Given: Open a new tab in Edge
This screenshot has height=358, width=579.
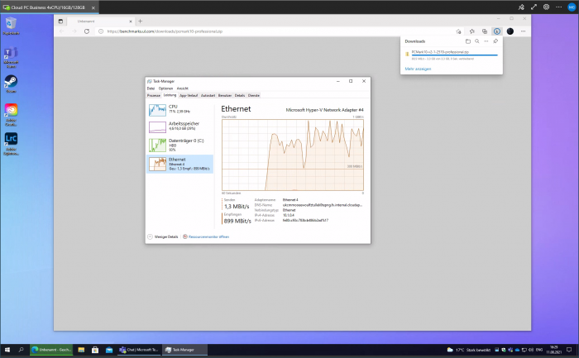Looking at the screenshot, I should 140,21.
